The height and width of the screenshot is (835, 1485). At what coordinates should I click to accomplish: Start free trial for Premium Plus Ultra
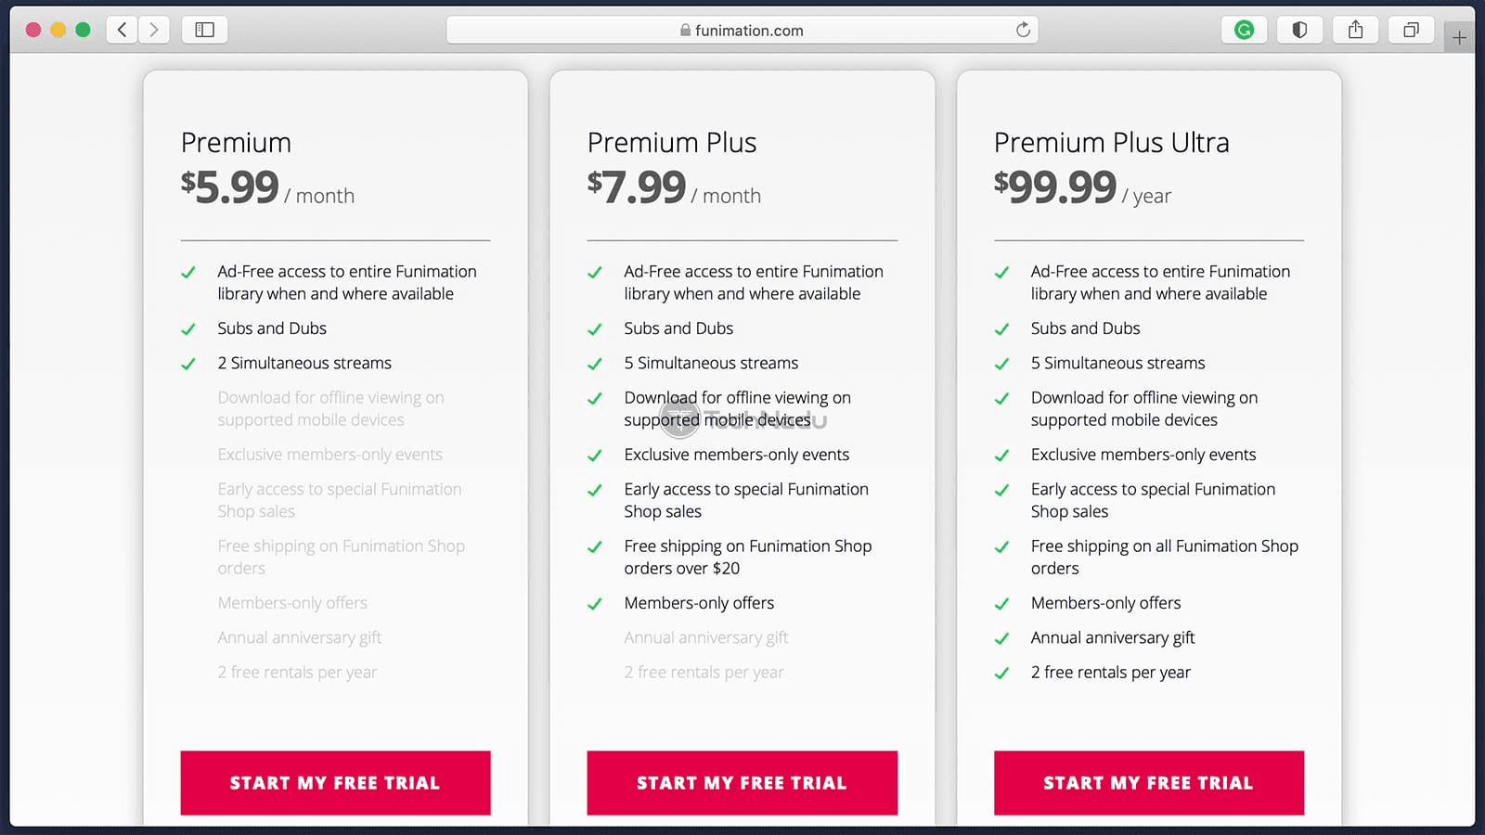coord(1148,783)
